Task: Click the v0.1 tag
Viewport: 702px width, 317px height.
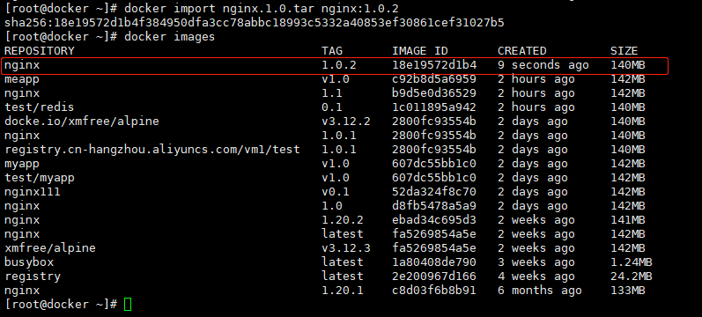Action: (336, 192)
